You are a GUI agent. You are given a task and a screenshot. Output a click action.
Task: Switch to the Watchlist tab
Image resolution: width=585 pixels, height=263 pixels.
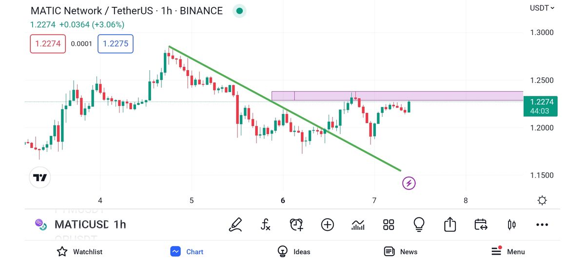[x=80, y=252]
